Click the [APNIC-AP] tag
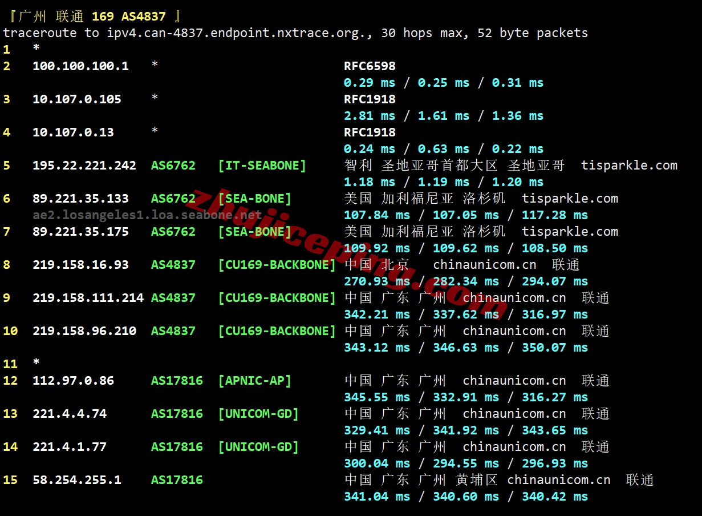 coord(254,381)
